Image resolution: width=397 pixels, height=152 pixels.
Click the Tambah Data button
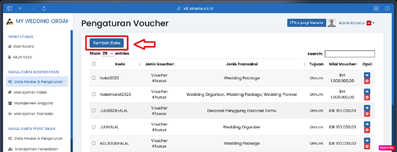[106, 43]
